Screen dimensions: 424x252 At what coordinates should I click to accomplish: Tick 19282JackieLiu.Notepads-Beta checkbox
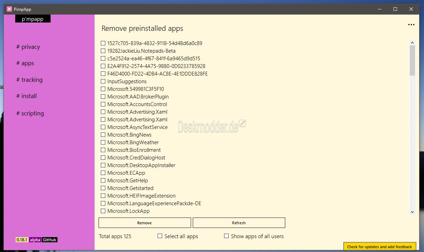click(103, 51)
